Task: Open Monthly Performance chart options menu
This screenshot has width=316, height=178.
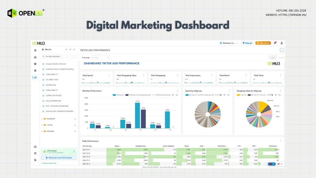Action: (x=178, y=91)
